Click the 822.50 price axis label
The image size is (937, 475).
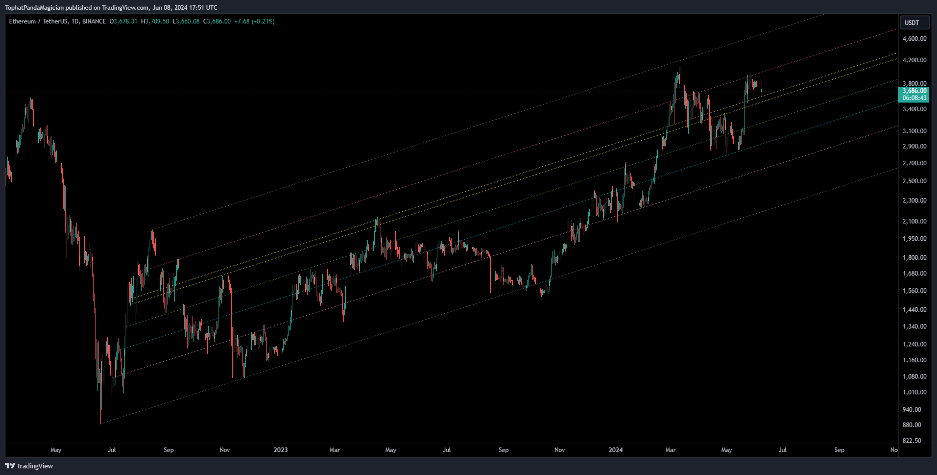(x=912, y=441)
